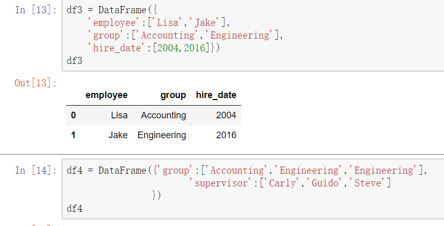Image resolution: width=444 pixels, height=226 pixels.
Task: Click the 2004 hire_date value
Action: click(x=226, y=115)
